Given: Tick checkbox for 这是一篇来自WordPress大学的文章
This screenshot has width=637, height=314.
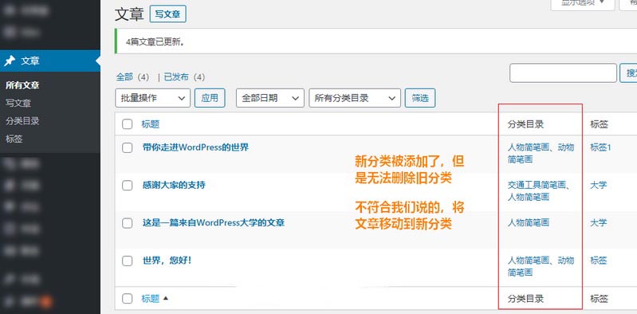Looking at the screenshot, I should 127,223.
